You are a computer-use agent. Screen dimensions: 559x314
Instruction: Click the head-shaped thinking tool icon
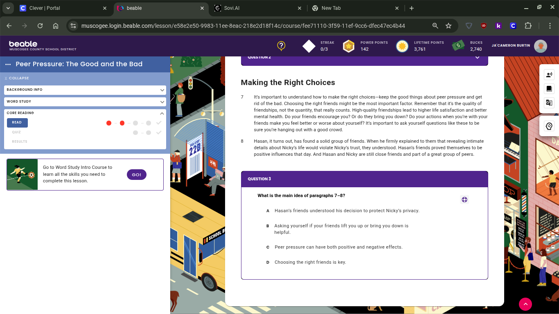pyautogui.click(x=549, y=126)
